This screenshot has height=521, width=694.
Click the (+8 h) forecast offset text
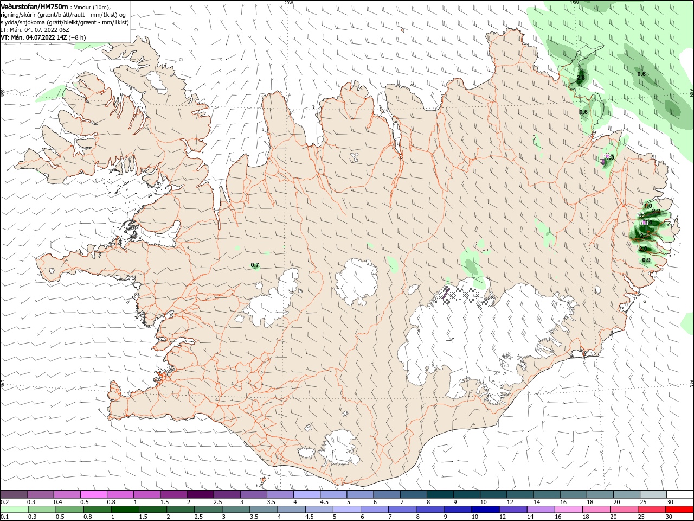(x=78, y=37)
